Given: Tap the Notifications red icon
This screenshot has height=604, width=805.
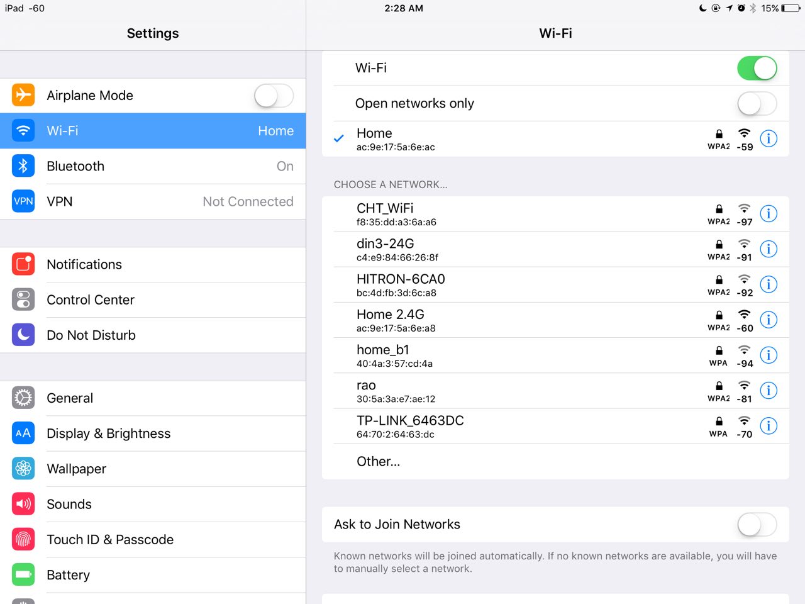Looking at the screenshot, I should click(23, 264).
